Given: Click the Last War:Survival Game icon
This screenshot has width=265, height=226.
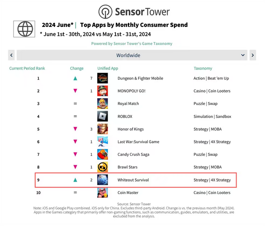Looking at the screenshot, I should click(102, 141).
